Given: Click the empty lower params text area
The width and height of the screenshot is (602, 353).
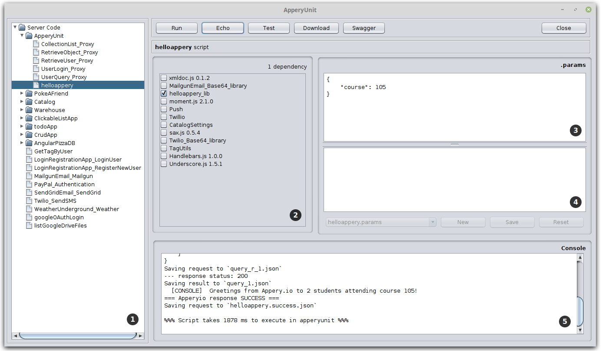Looking at the screenshot, I should coord(455,179).
